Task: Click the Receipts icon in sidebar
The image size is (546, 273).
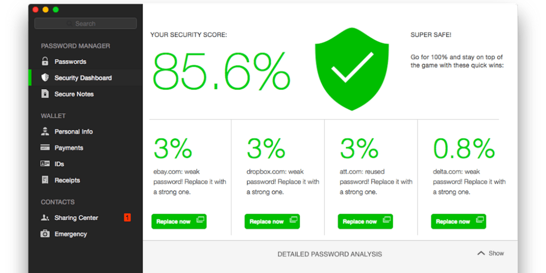Action: coord(45,180)
